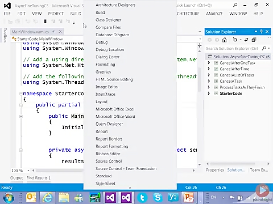The width and height of the screenshot is (273, 204).
Task: Launch PowerPoint from the taskbar
Action: 189,198
